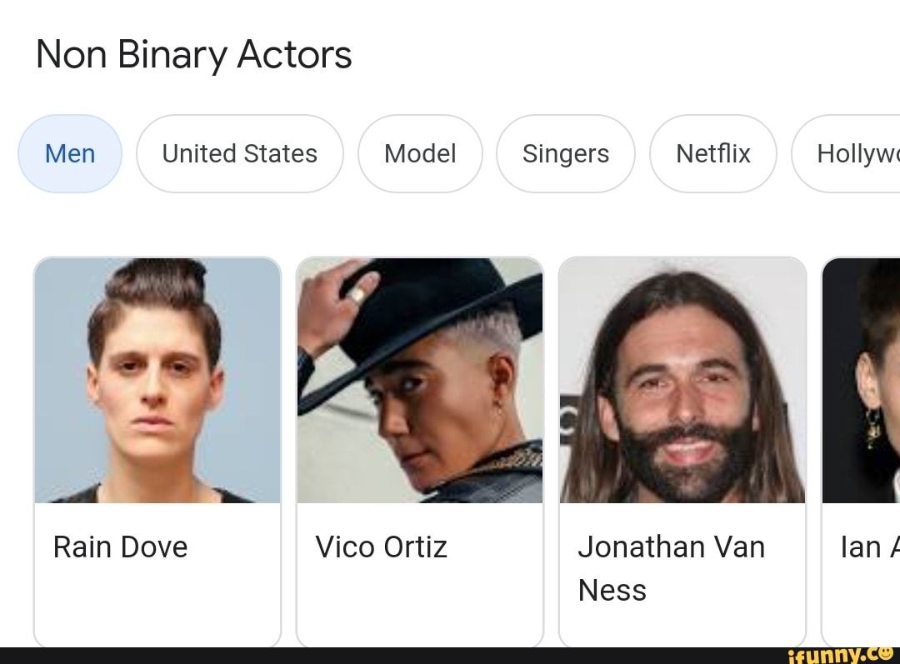Open the Jonathan Van Ness result card
The image size is (900, 664).
coord(682,450)
